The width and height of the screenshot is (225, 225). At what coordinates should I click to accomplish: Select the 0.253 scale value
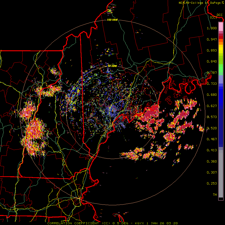pyautogui.click(x=212, y=183)
